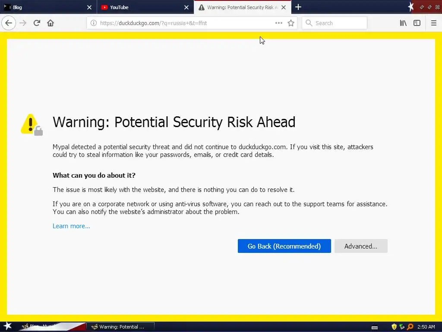Close the Mypal browser window
442x332 pixels.
(x=437, y=7)
